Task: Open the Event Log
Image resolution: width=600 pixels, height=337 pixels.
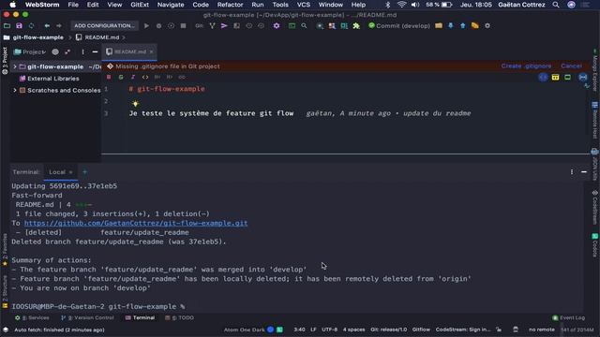Action: point(569,318)
